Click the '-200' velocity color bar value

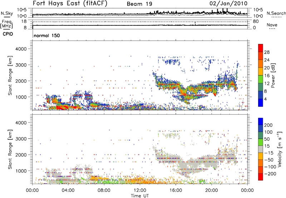coord(270,174)
